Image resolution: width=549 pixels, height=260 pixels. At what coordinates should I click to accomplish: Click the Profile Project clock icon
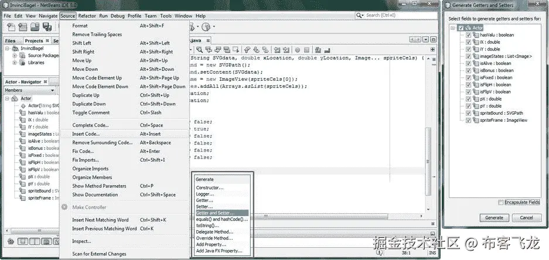[x=206, y=27]
